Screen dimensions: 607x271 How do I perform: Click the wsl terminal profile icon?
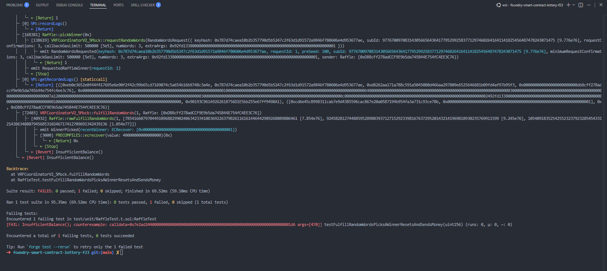click(x=498, y=5)
